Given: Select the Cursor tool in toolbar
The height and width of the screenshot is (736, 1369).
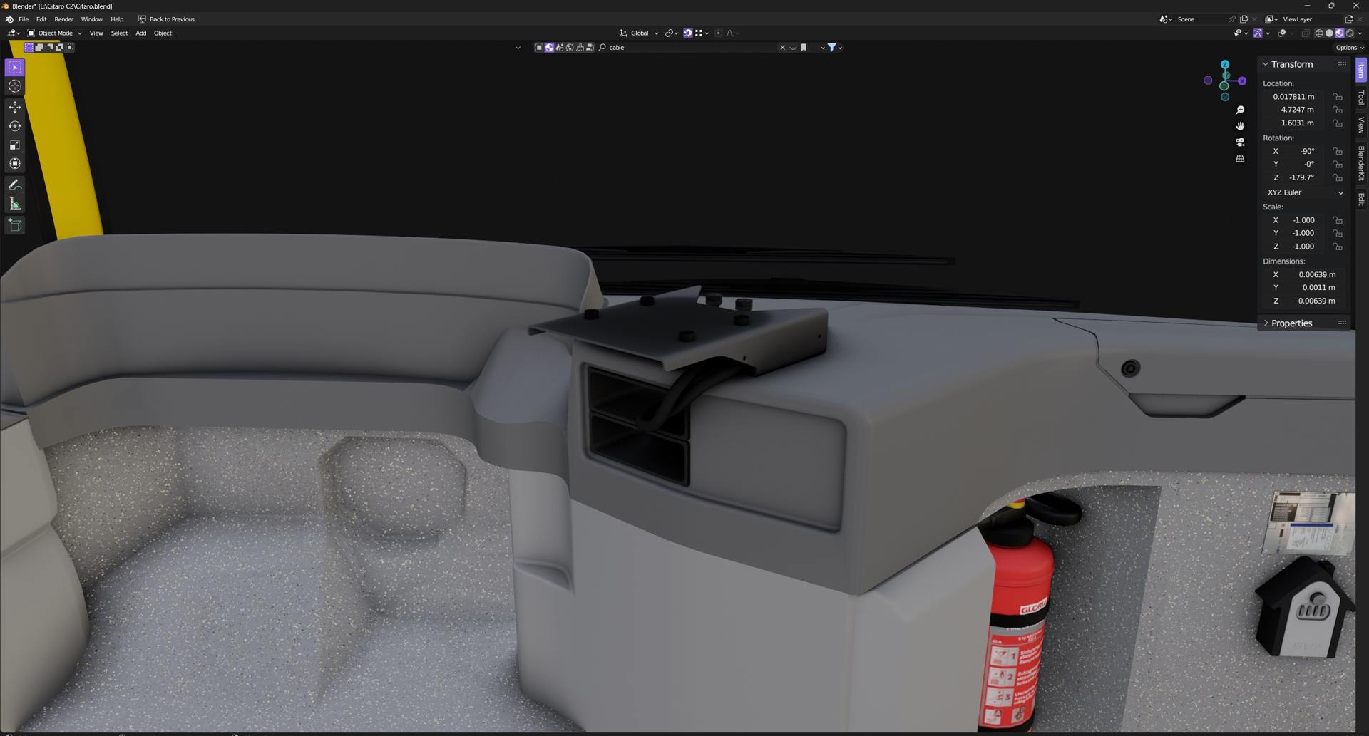Looking at the screenshot, I should [15, 86].
